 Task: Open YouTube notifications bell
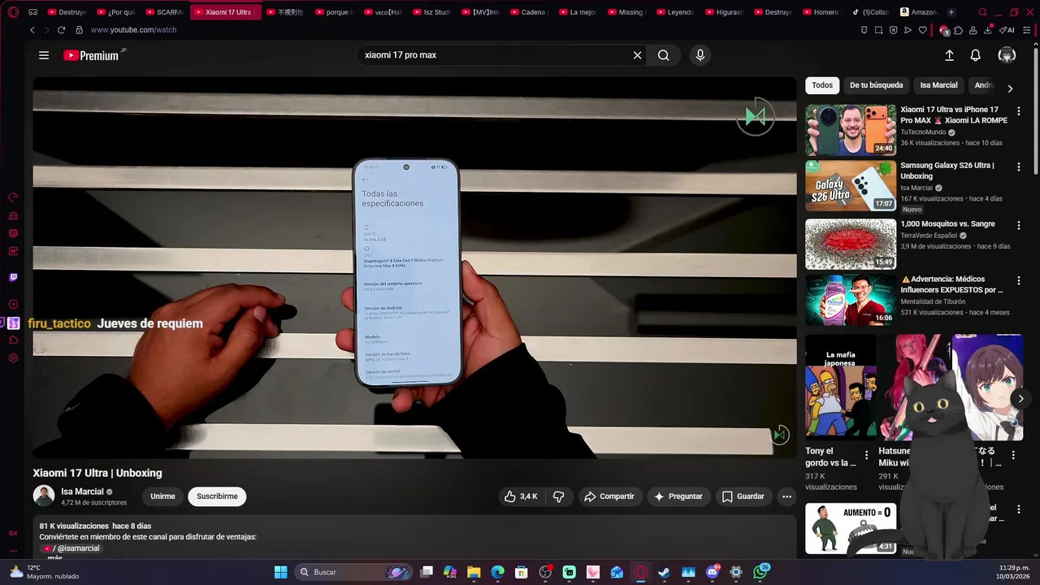coord(976,55)
